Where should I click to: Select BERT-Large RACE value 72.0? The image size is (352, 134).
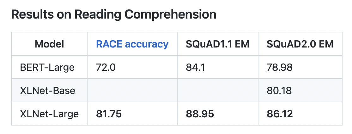tap(106, 67)
